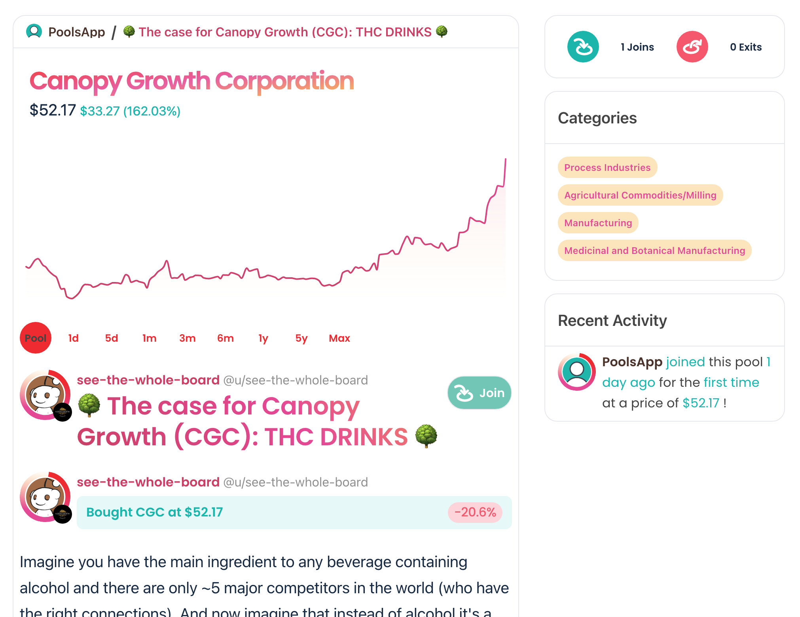
Task: Open see-the-whole-board avatar beside bought CGC entry
Action: [45, 497]
